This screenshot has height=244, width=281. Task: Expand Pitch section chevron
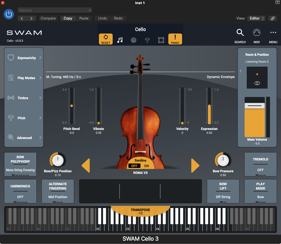click(40, 118)
